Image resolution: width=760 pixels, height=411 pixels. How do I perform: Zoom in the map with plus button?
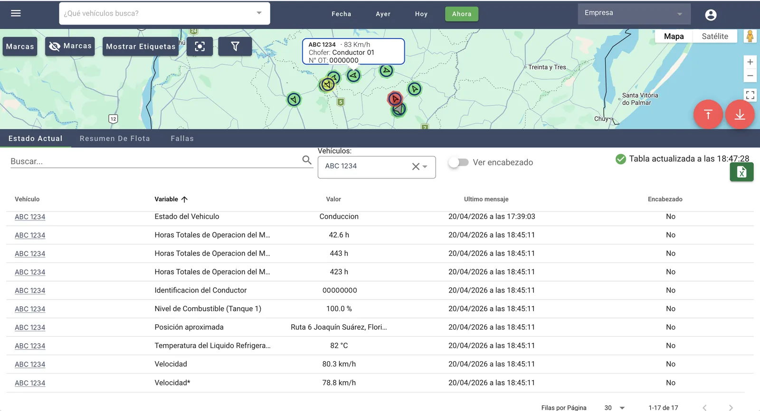click(750, 62)
